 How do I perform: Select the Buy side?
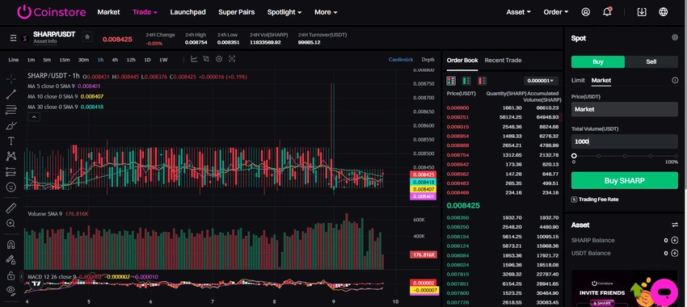tap(597, 61)
